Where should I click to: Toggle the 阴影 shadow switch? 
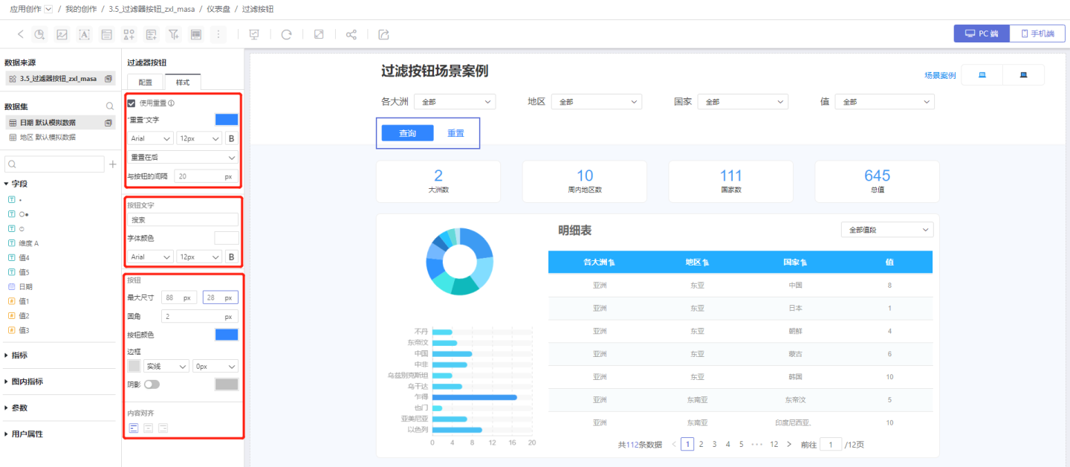pos(152,384)
